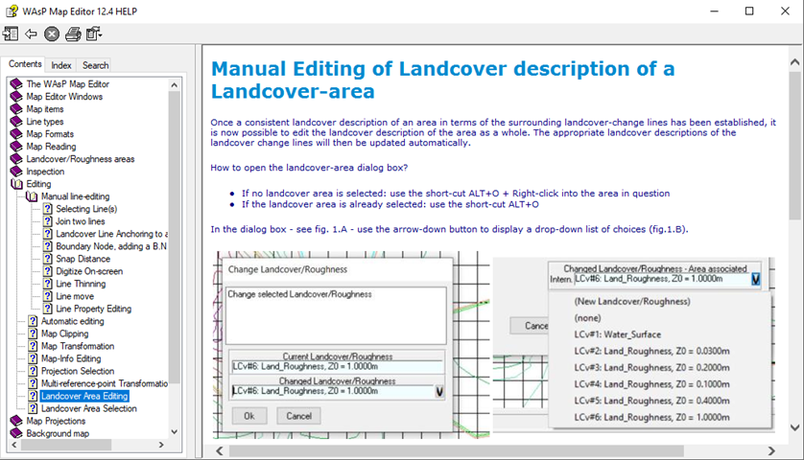Click the page icon next to Line Thinning
The width and height of the screenshot is (804, 460).
(x=48, y=284)
